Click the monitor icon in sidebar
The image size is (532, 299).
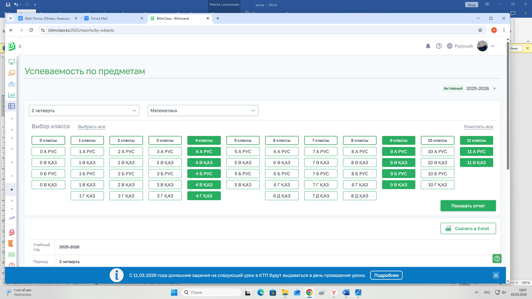point(12,62)
